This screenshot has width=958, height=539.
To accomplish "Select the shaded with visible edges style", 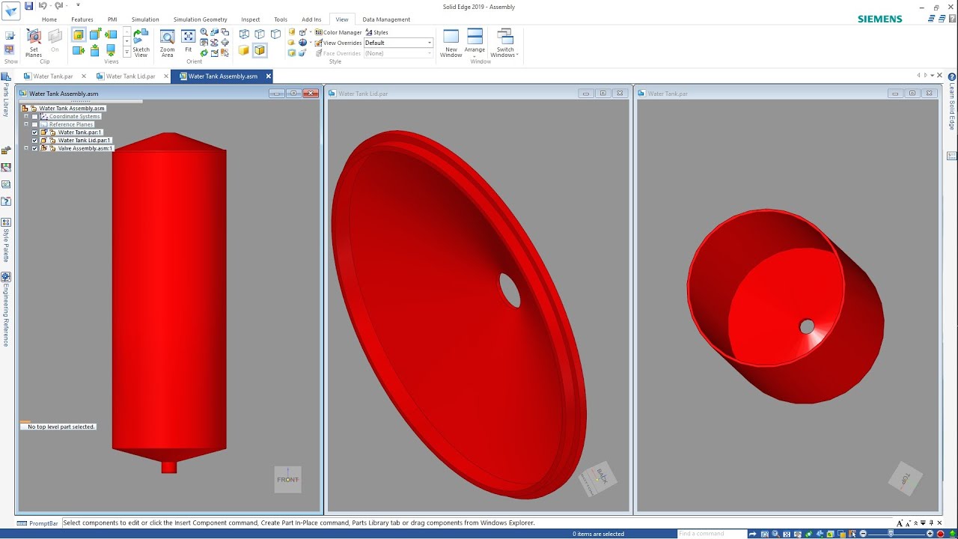I will [259, 50].
